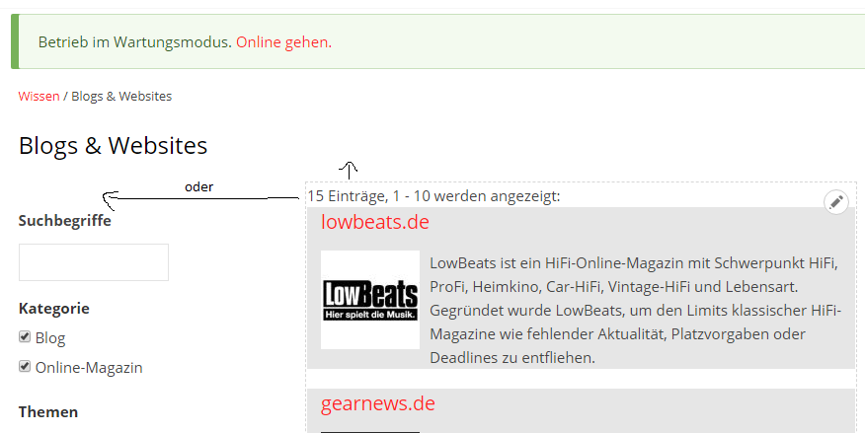Click the Suchbegriffe search input field
The width and height of the screenshot is (865, 433).
(94, 262)
